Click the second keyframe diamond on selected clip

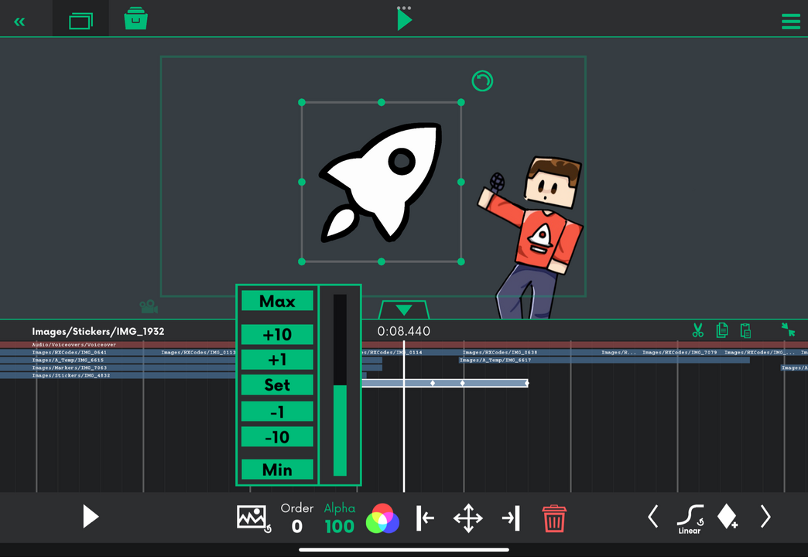462,383
